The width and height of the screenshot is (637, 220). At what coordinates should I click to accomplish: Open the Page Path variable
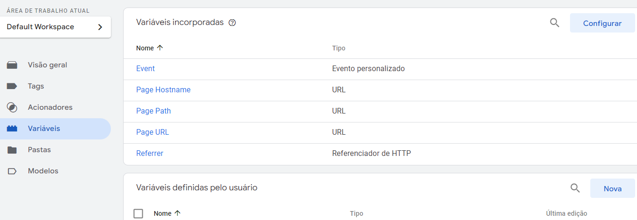(153, 111)
